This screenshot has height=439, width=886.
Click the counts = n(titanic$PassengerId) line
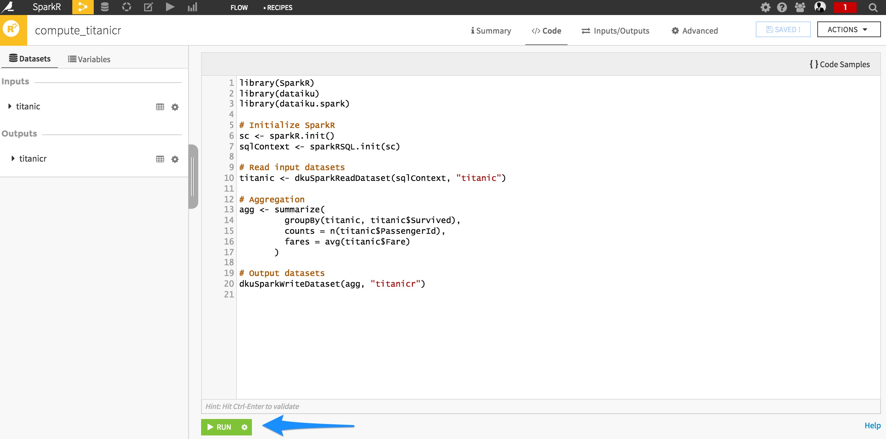pos(365,231)
